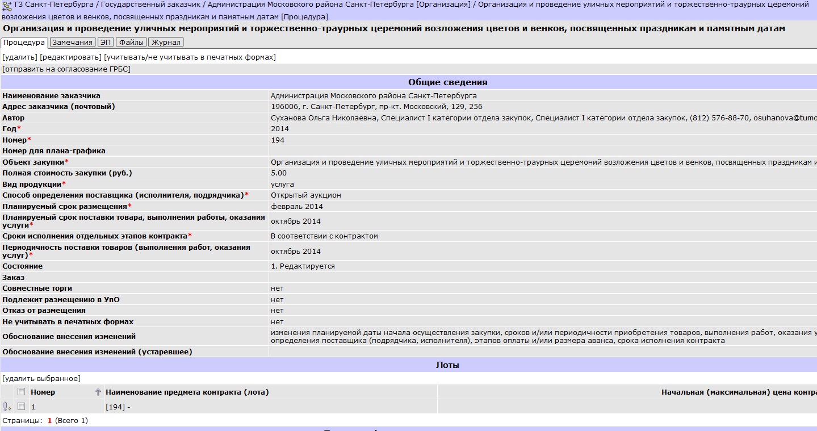
Task: Open the row action icon for lot 1
Action: point(7,407)
